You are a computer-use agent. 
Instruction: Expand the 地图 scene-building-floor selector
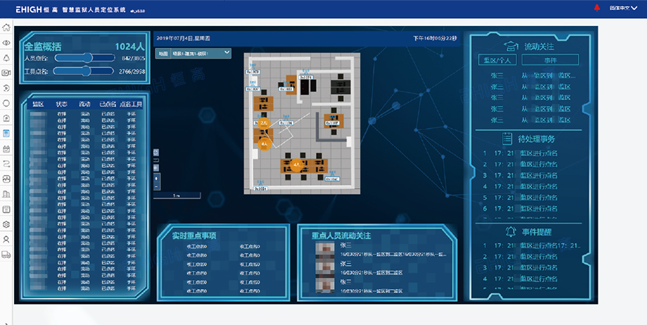pyautogui.click(x=200, y=53)
